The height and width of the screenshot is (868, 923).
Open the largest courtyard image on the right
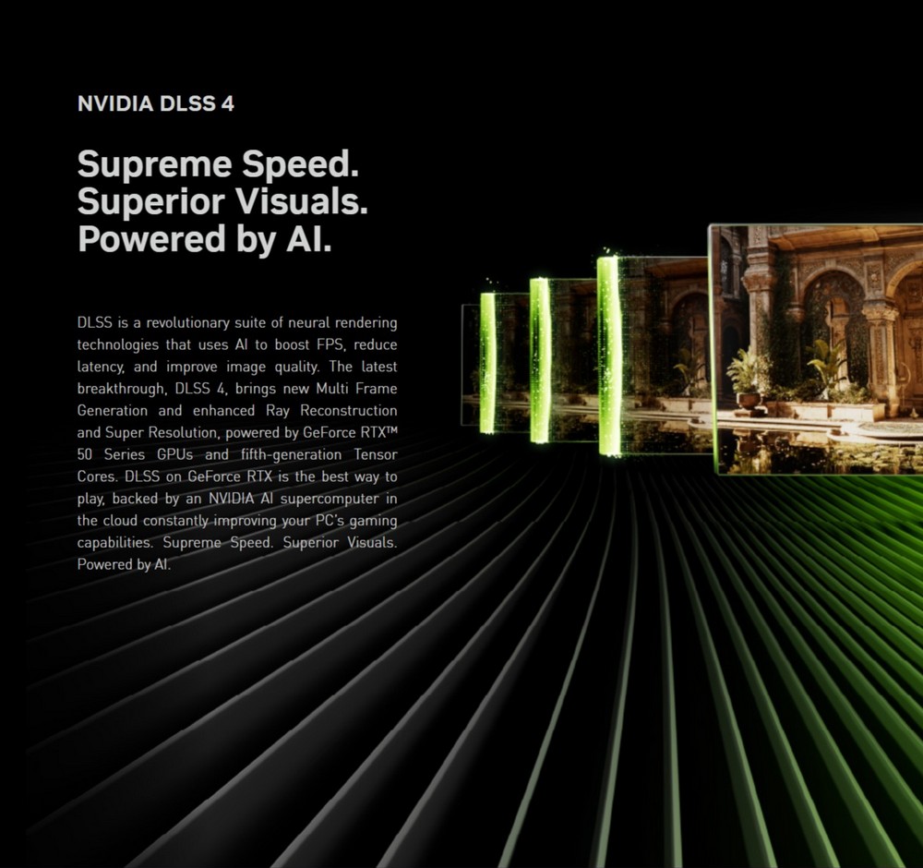coord(817,349)
